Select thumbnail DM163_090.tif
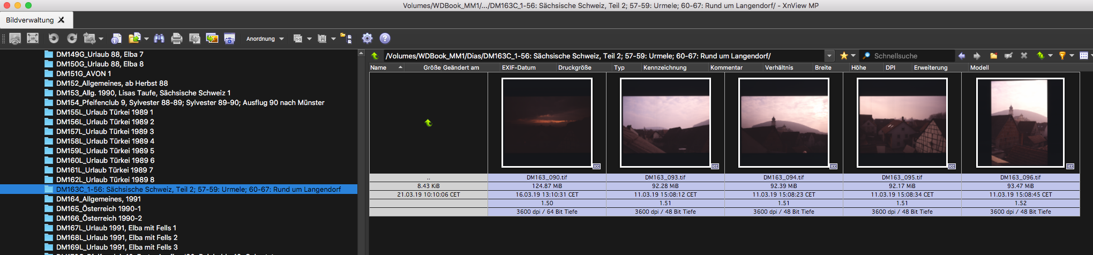The image size is (1093, 255). coord(547,123)
